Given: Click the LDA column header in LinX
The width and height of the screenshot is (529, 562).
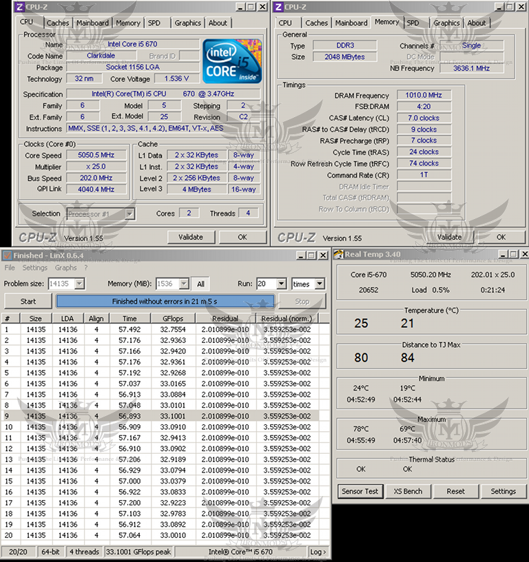Looking at the screenshot, I should [x=68, y=319].
